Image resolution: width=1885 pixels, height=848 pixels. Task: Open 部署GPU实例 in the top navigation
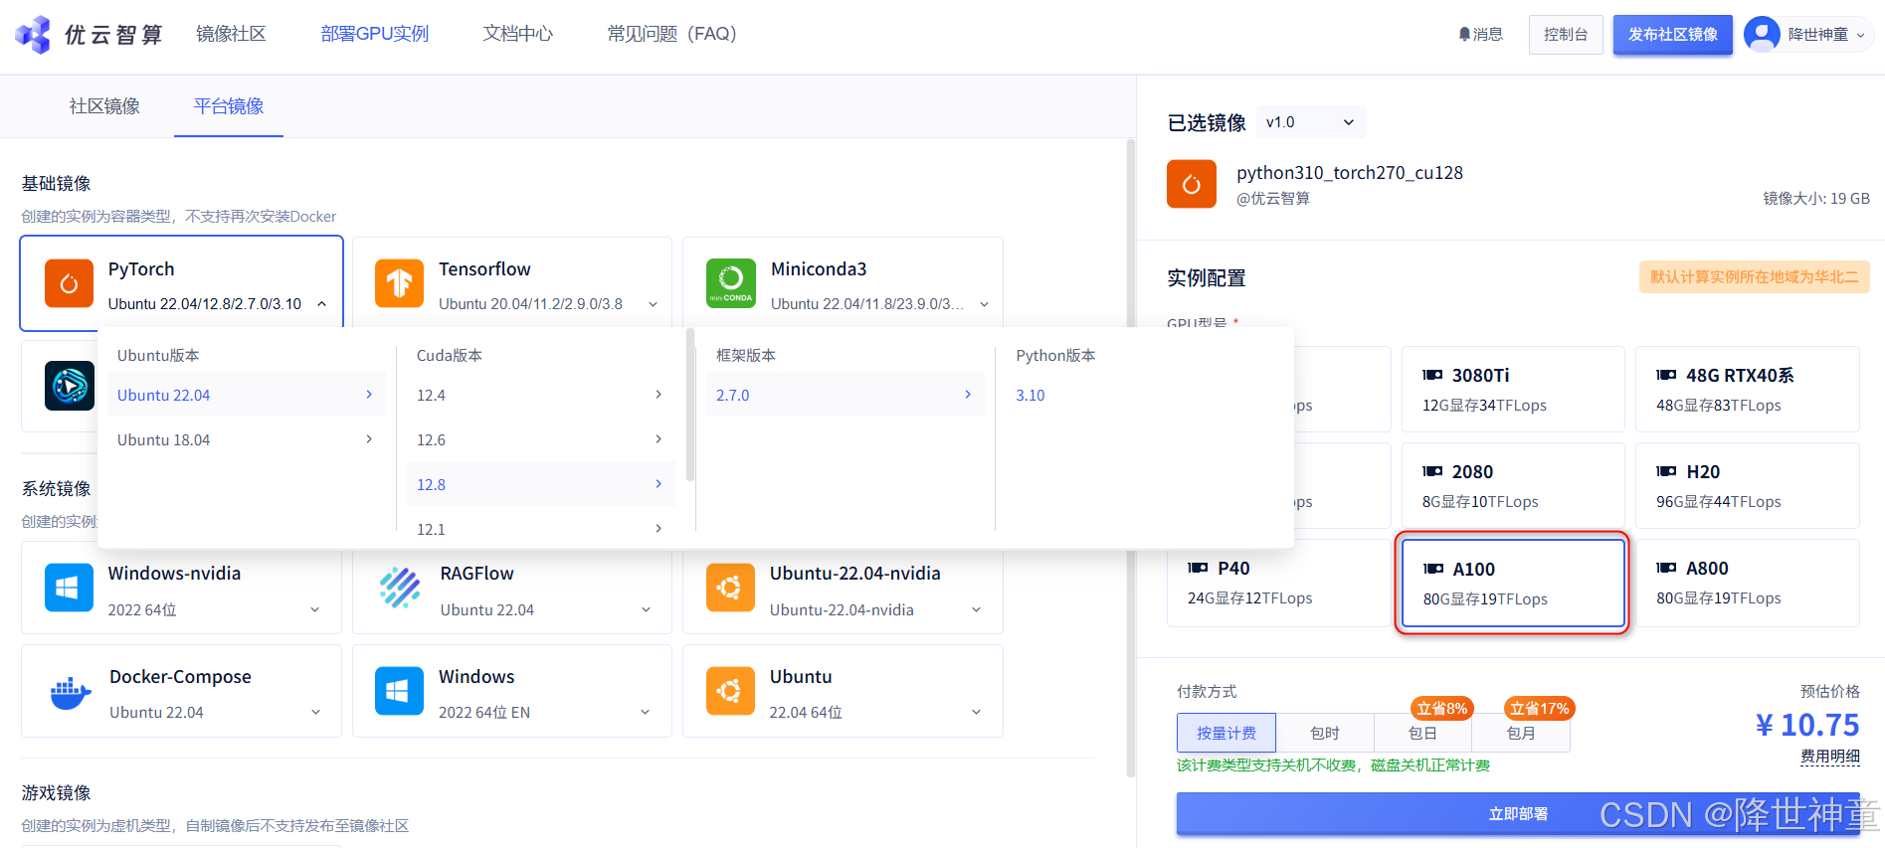pyautogui.click(x=375, y=34)
